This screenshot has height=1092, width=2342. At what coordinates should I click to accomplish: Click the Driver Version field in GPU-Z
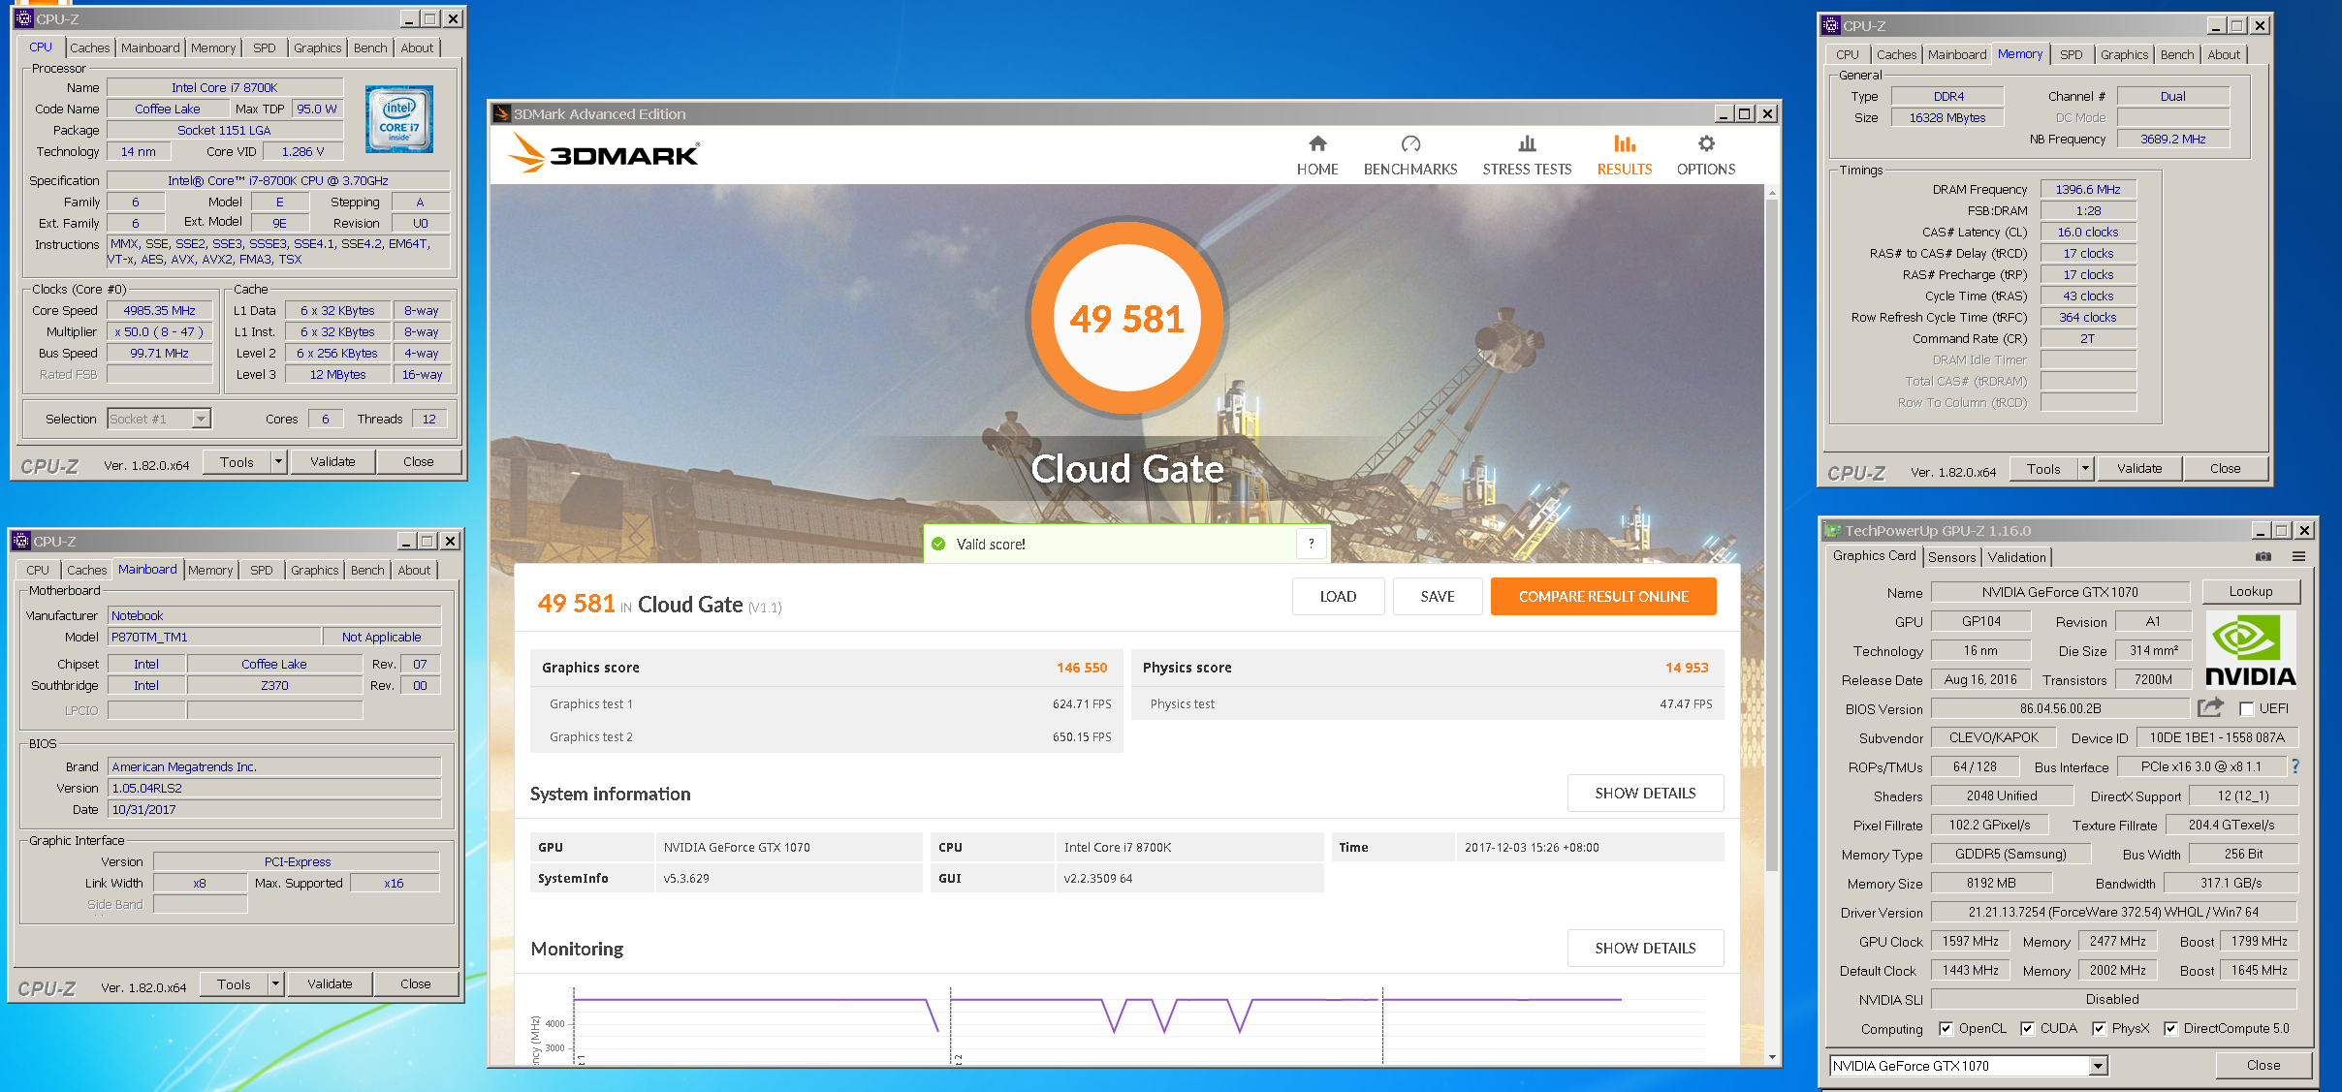point(2113,912)
